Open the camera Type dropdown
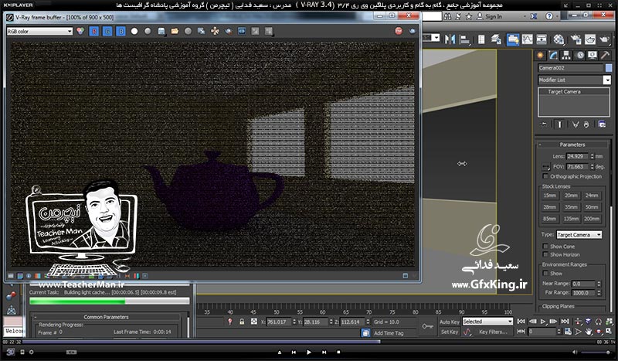The height and width of the screenshot is (361, 618). click(579, 235)
